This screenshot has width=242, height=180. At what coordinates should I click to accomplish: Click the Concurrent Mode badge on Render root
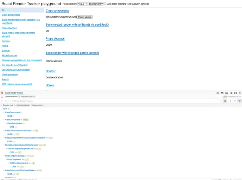click(x=23, y=105)
